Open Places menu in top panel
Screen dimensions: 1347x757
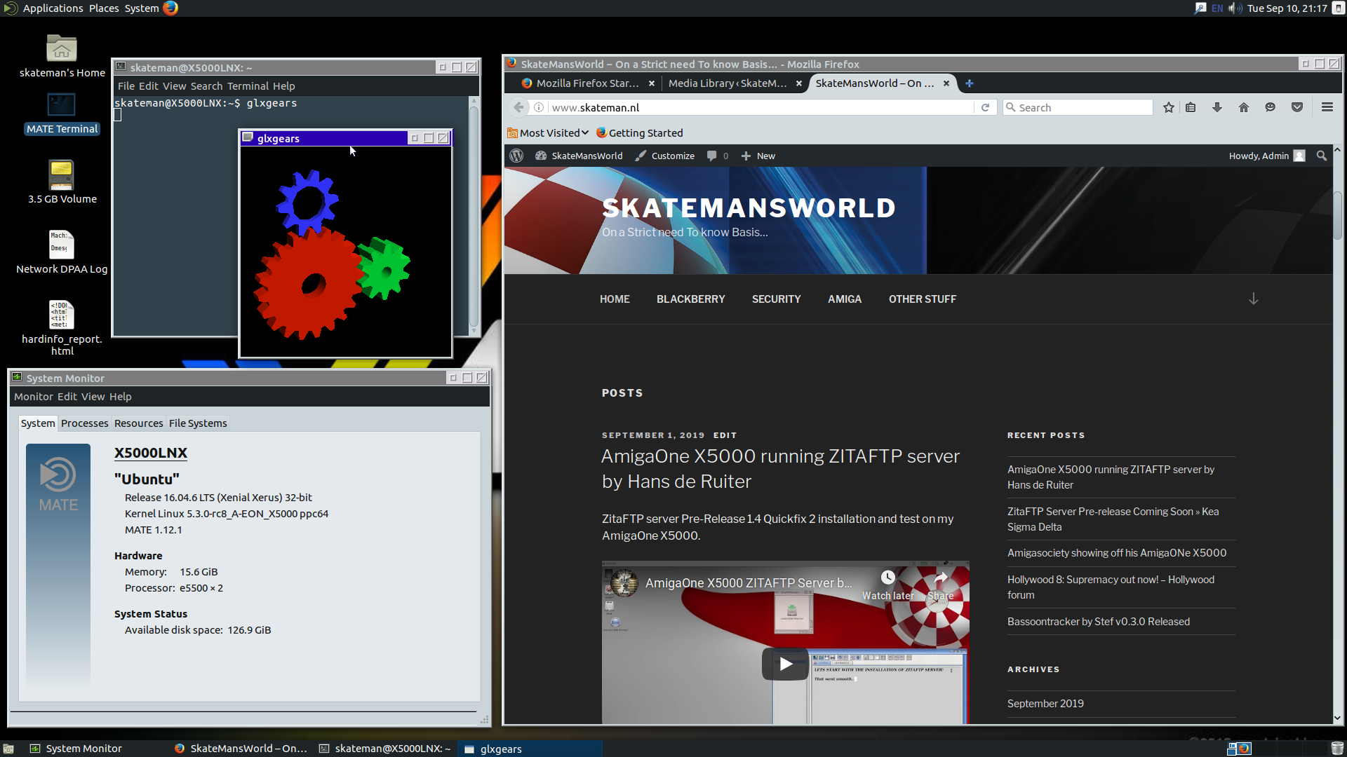[104, 8]
